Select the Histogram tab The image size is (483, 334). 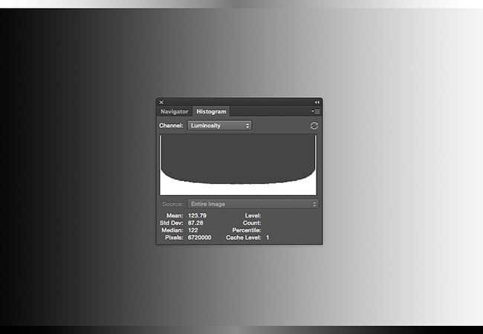pos(211,111)
